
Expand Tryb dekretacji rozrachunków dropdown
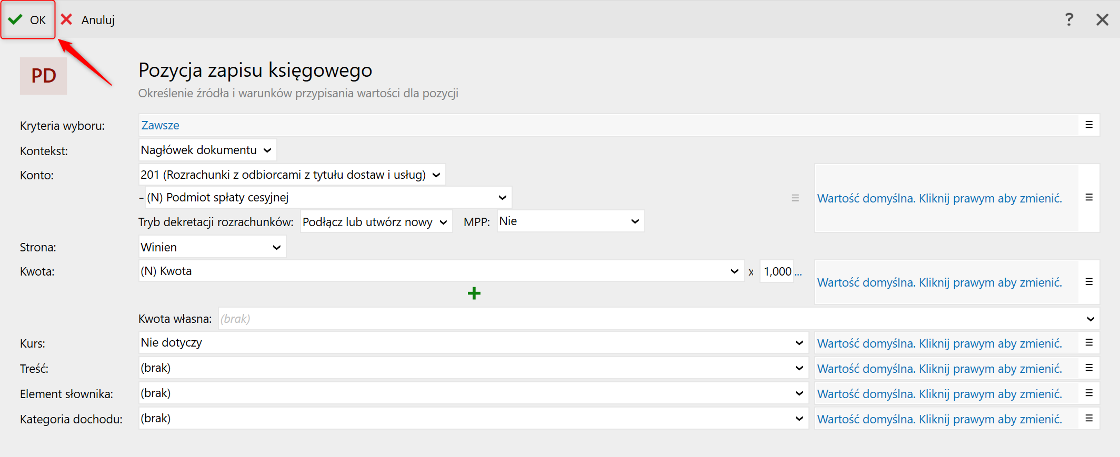(376, 222)
